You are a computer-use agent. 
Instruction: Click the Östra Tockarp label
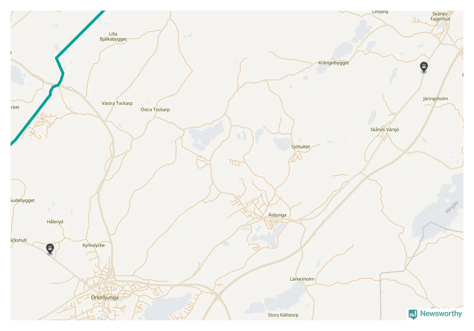click(x=155, y=110)
